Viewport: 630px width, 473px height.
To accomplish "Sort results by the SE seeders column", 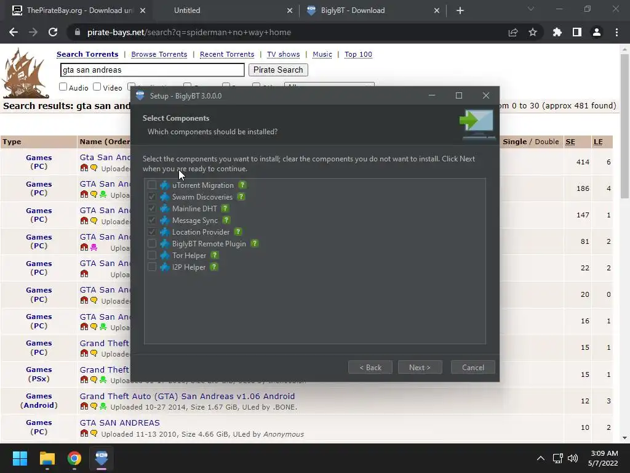I will pos(570,142).
